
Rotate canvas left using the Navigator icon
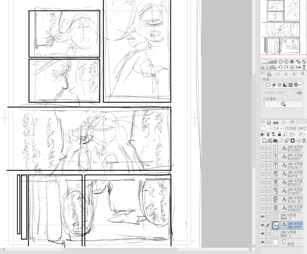point(280,67)
